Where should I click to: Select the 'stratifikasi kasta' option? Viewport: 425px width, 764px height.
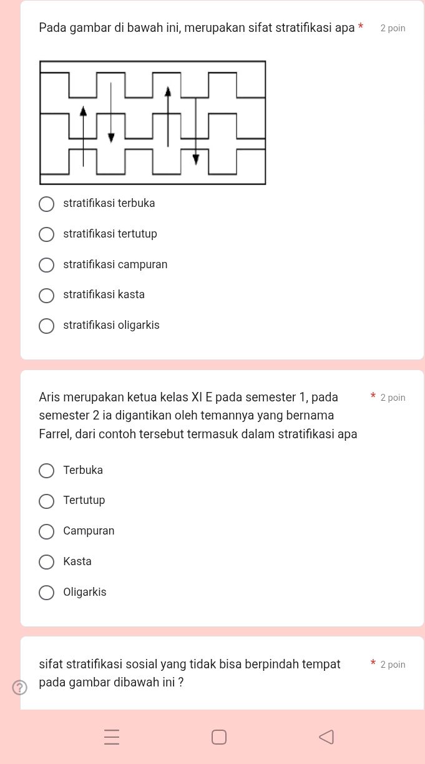click(46, 295)
